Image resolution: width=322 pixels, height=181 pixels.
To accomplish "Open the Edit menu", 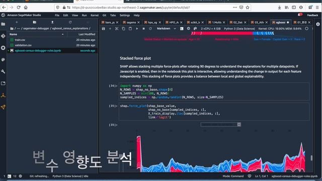I will (65, 15).
